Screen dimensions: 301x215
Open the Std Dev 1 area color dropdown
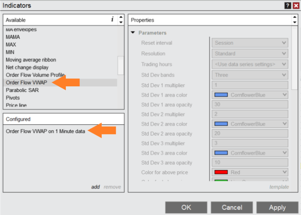(x=250, y=95)
